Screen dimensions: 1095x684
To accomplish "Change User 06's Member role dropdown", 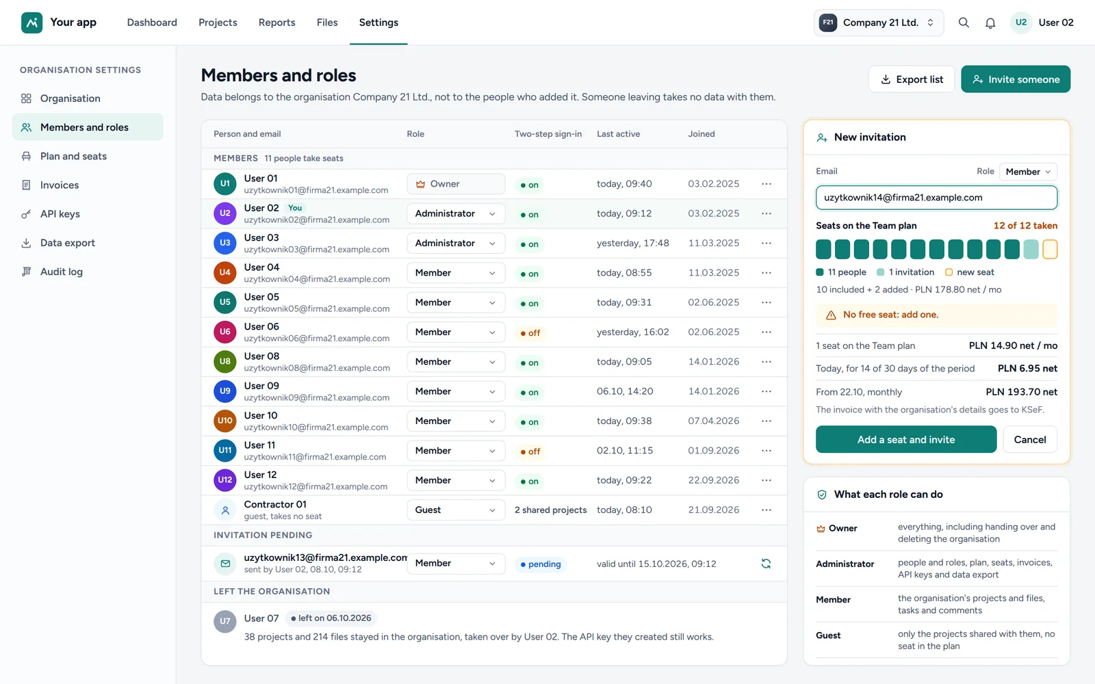I will click(456, 332).
